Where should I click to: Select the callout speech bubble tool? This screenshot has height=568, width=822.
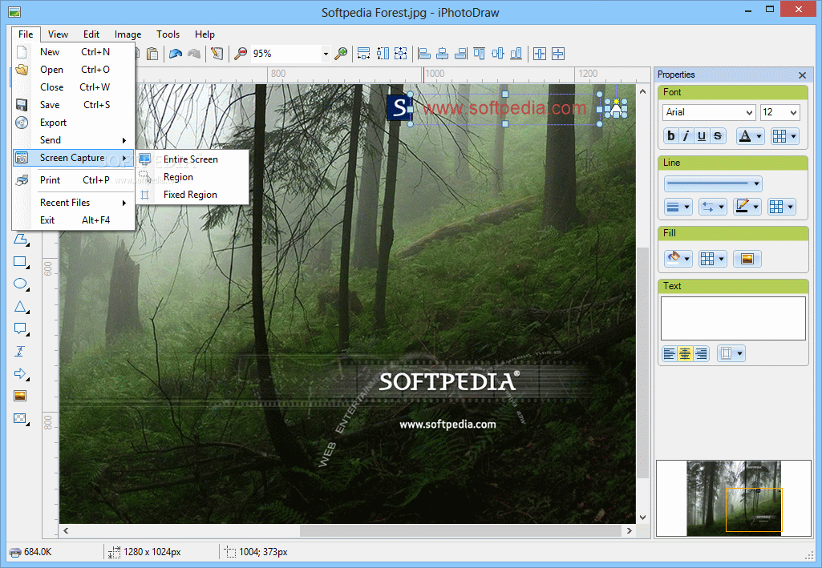pos(21,328)
